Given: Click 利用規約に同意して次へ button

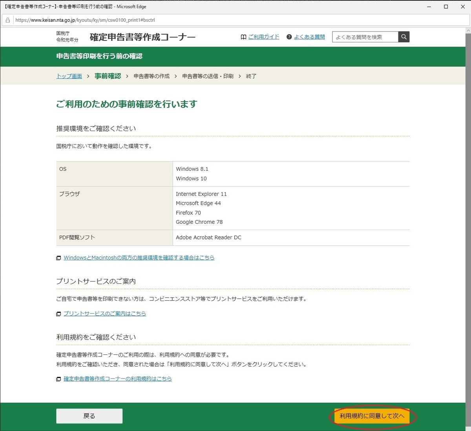Looking at the screenshot, I should (x=372, y=416).
